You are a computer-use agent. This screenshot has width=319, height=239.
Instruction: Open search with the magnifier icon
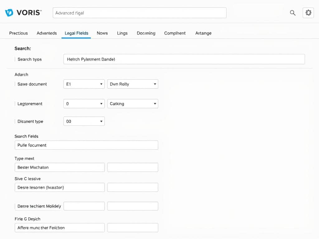[x=293, y=13]
